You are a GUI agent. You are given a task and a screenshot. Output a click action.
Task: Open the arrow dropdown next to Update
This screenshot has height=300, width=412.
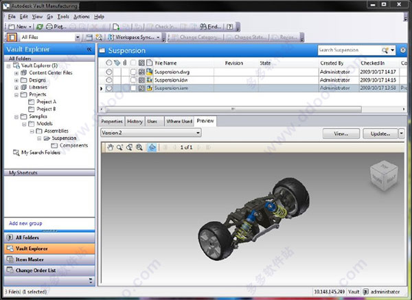[401, 133]
